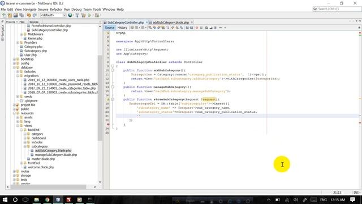This screenshot has height=204, width=362.
Task: Select Subcategory.php model file
Action: click(36, 51)
